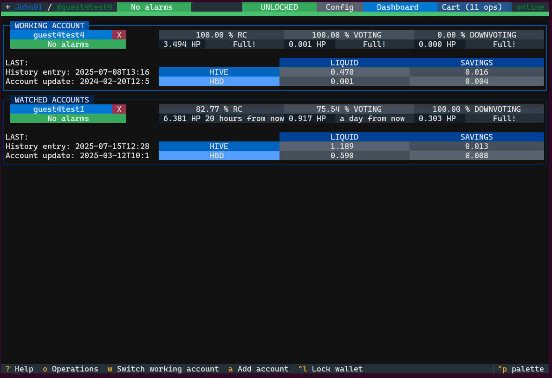Screen dimensions: 552x378
Task: Click the SAVINGS column header for guest4test4
Action: (x=477, y=63)
